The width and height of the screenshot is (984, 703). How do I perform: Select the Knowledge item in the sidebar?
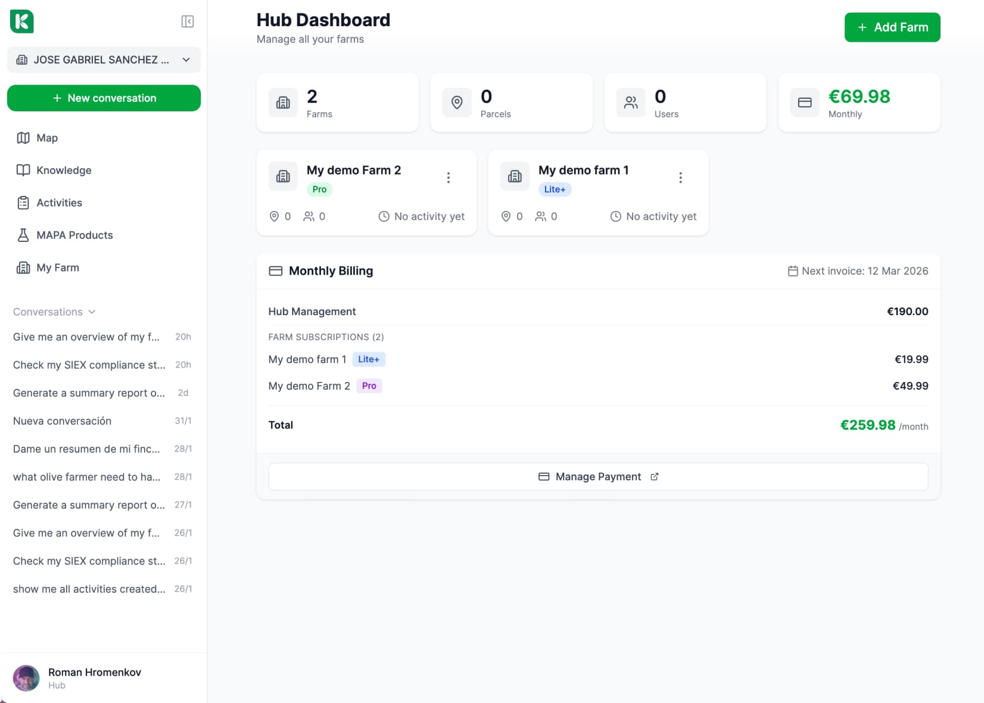[63, 170]
